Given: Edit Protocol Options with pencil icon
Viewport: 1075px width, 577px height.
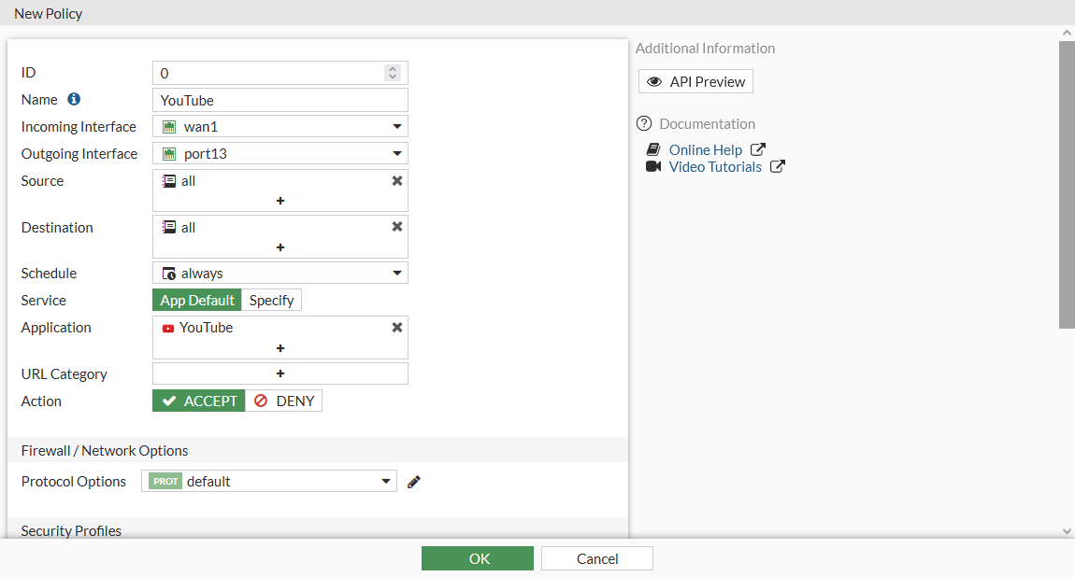Looking at the screenshot, I should click(x=414, y=482).
